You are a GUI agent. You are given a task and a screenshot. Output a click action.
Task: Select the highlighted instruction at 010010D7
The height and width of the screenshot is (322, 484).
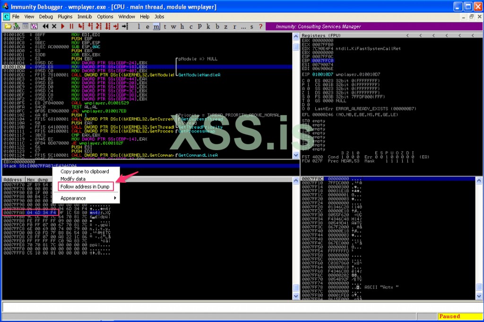coord(147,67)
